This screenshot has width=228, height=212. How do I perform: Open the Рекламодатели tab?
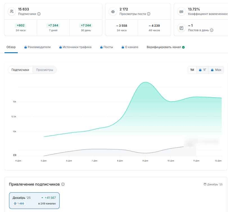pos(37,47)
